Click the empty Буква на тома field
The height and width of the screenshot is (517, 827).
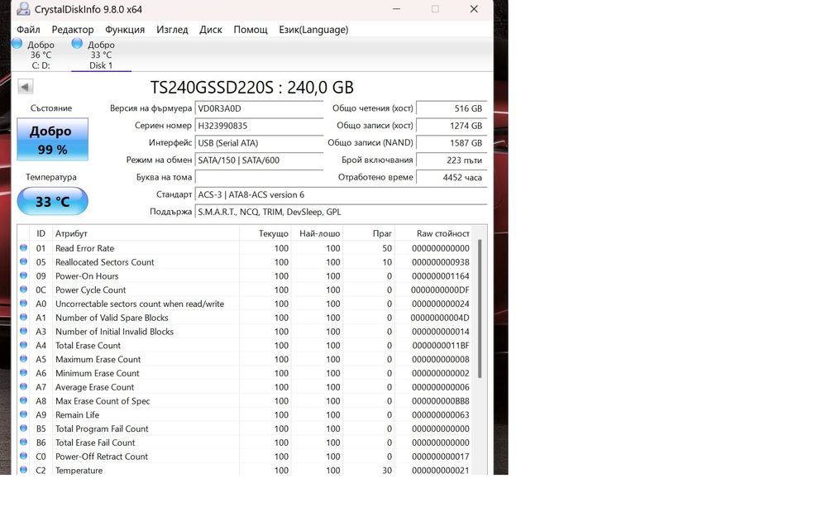pyautogui.click(x=259, y=177)
